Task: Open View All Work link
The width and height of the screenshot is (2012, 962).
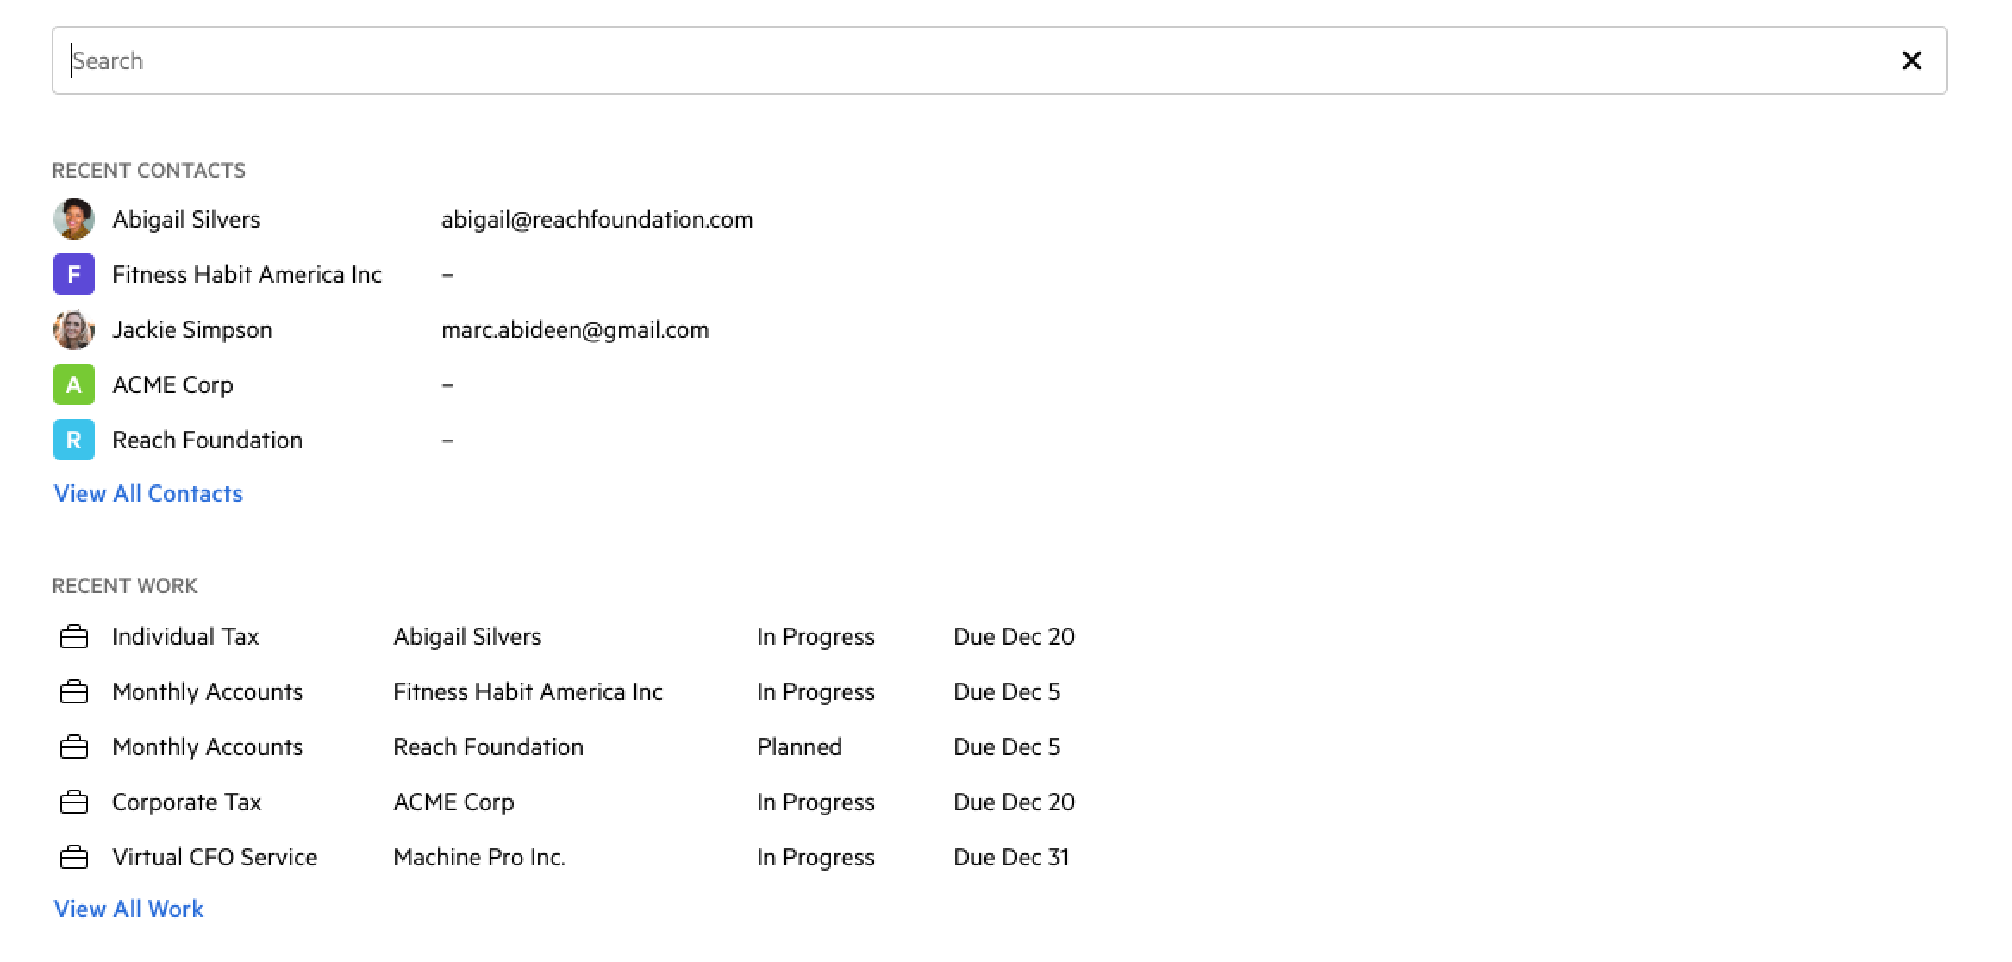Action: tap(128, 909)
